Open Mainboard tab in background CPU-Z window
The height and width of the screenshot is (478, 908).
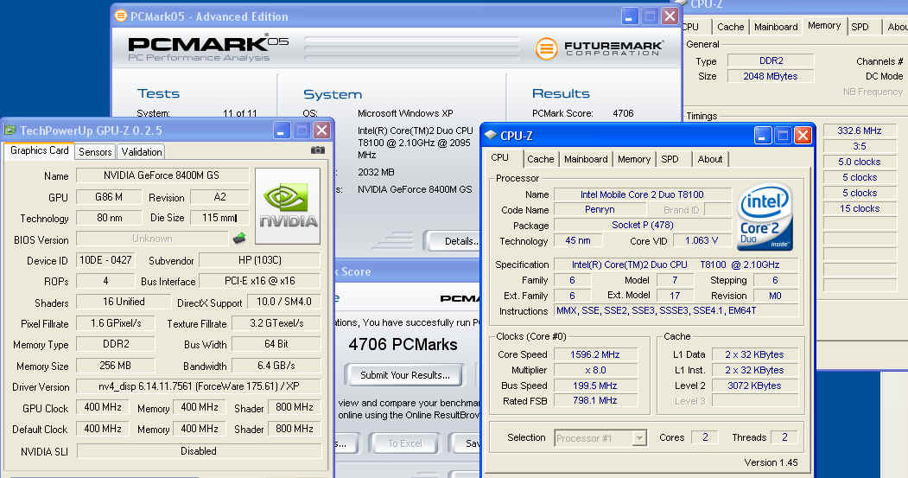pyautogui.click(x=776, y=27)
